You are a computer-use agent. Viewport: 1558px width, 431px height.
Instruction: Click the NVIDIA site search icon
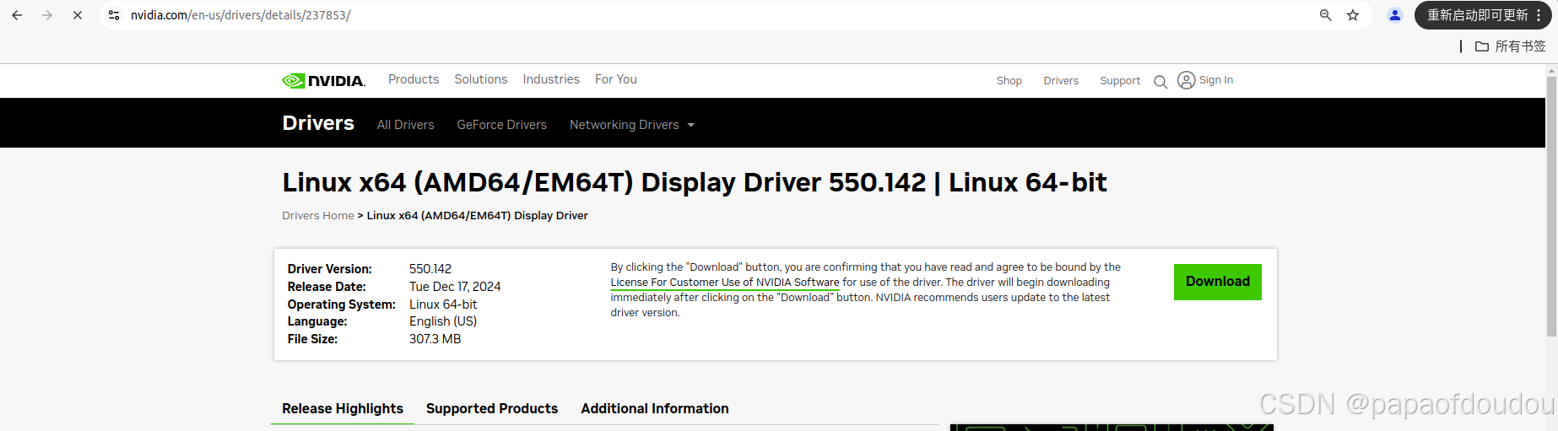tap(1160, 82)
